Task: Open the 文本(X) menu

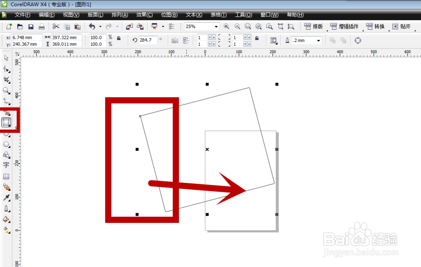Action: pyautogui.click(x=194, y=15)
